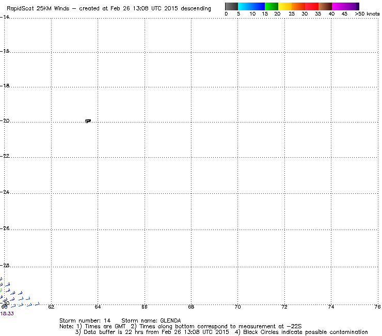Click the latitude label -28
This screenshot has height=336, width=382.
click(x=5, y=265)
